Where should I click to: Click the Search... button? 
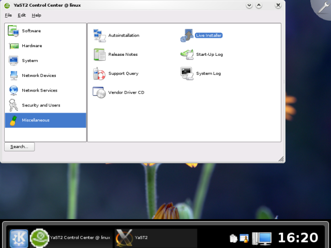pyautogui.click(x=20, y=147)
